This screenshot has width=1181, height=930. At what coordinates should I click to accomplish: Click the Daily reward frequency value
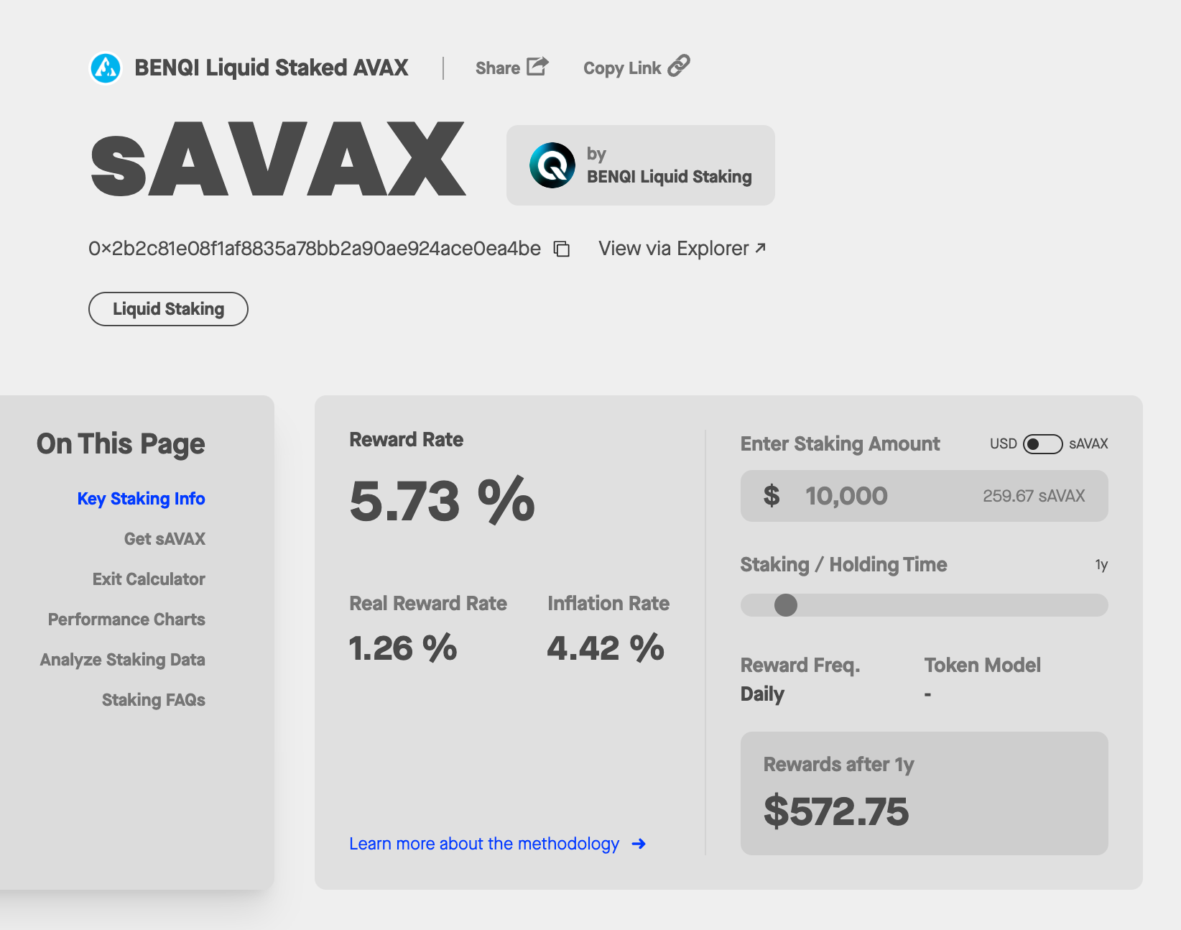click(762, 694)
